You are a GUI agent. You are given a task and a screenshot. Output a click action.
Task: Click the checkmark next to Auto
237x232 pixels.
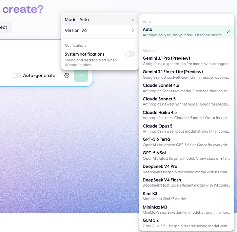click(228, 32)
